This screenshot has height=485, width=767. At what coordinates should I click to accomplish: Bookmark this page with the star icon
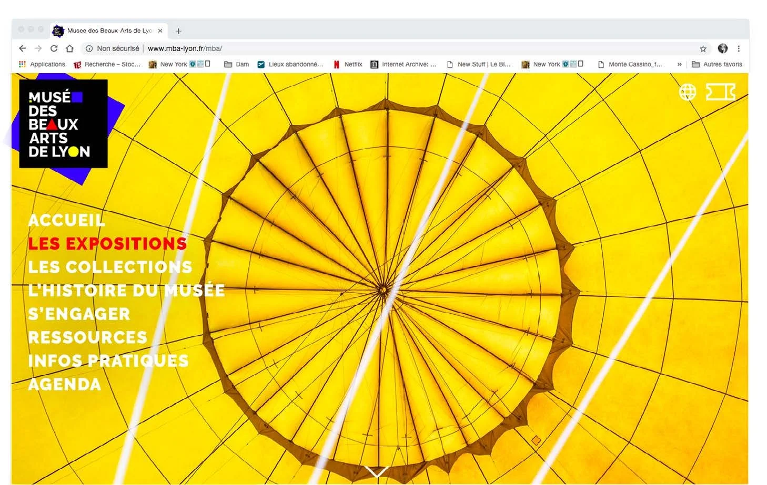point(703,48)
